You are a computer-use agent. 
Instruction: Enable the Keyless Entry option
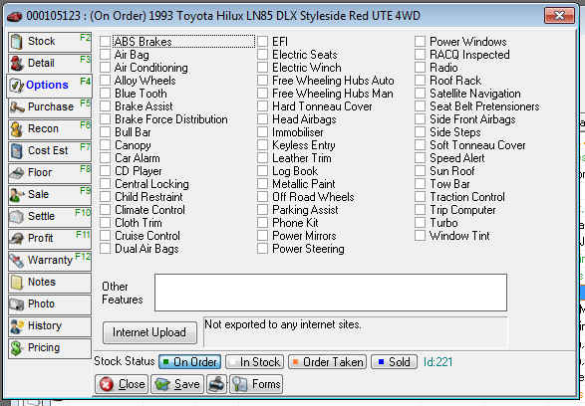click(x=263, y=145)
